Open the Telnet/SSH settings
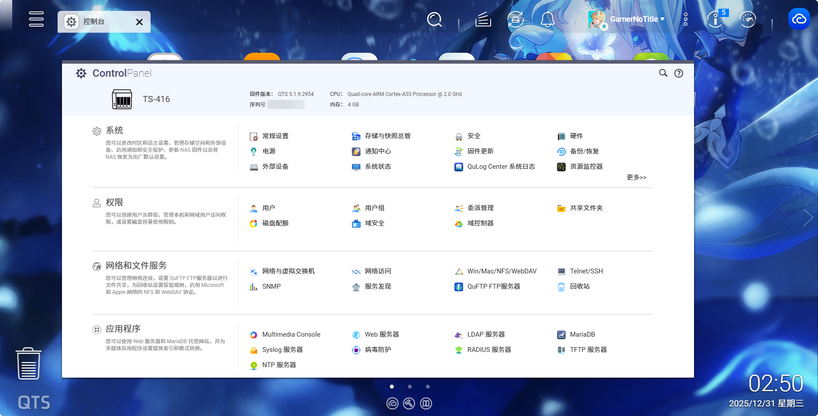The width and height of the screenshot is (818, 416). 586,271
